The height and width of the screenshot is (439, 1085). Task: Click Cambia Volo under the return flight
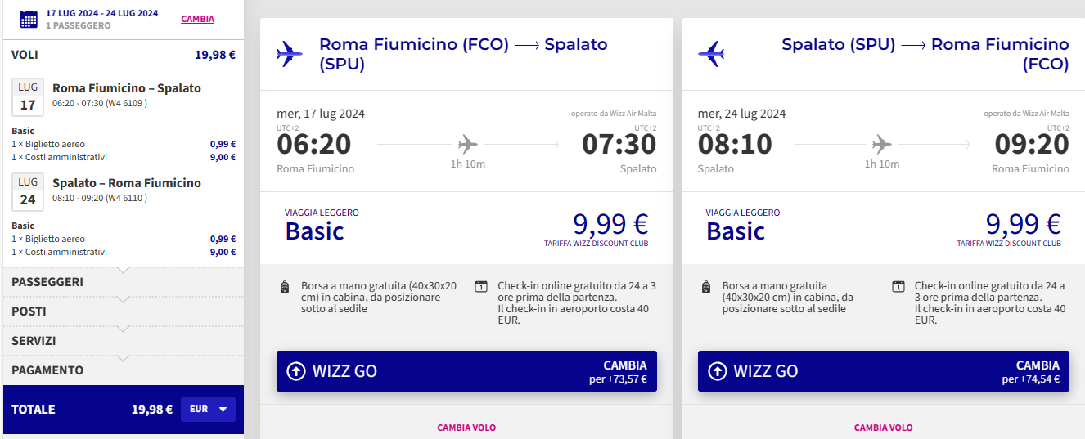[x=884, y=428]
